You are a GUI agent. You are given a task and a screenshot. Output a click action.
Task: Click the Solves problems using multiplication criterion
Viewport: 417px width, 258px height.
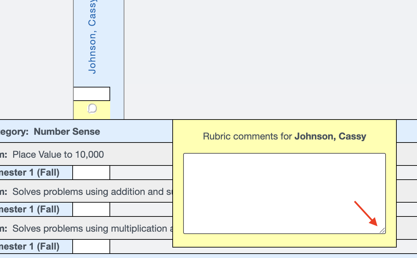click(93, 229)
